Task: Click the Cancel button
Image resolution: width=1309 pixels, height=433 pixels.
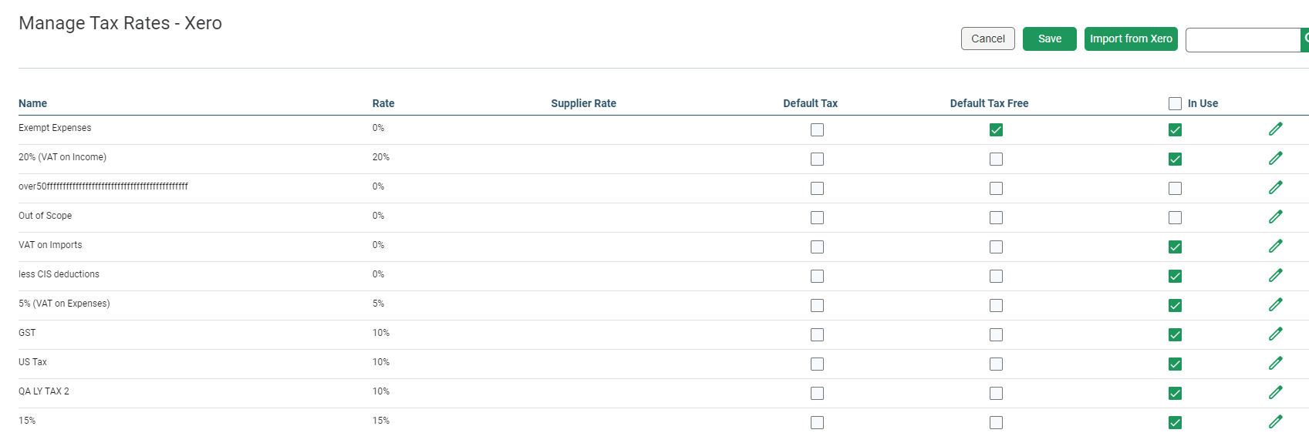Action: click(987, 39)
